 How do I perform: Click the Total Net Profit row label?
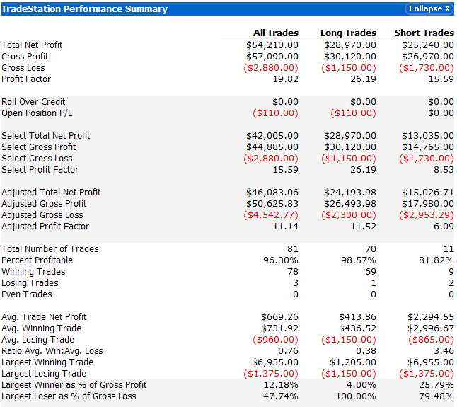(32, 45)
